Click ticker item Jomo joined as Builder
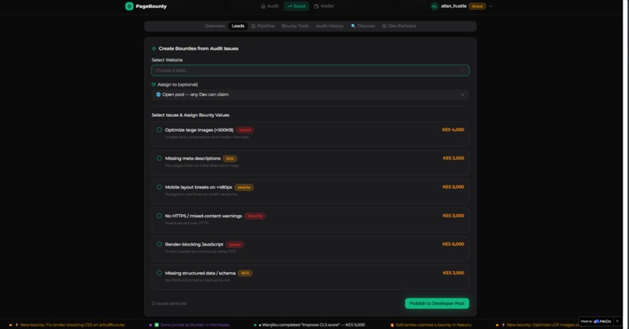Viewport: 629px width, 329px height. tap(190, 325)
